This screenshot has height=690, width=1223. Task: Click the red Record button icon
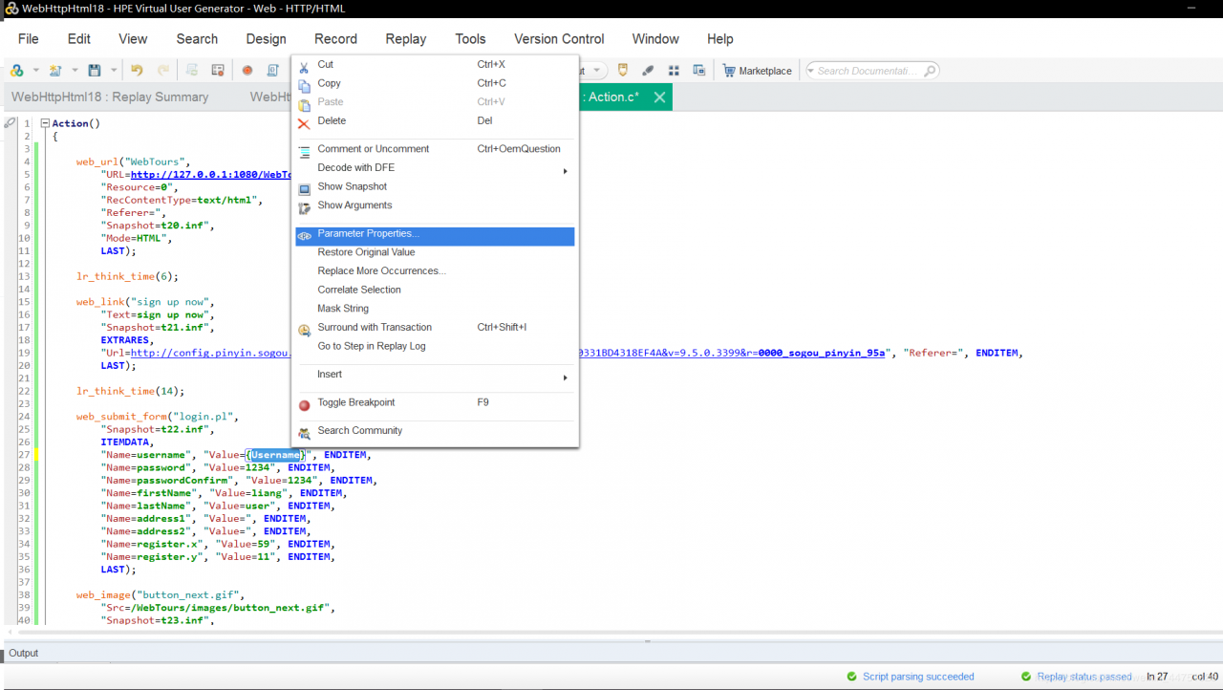[x=247, y=71]
